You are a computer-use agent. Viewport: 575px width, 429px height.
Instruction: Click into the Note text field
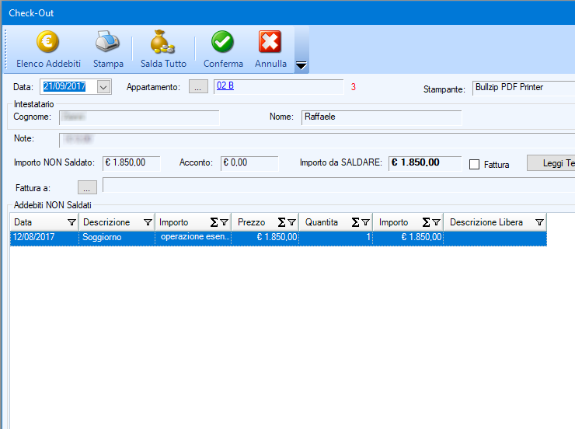tap(311, 140)
